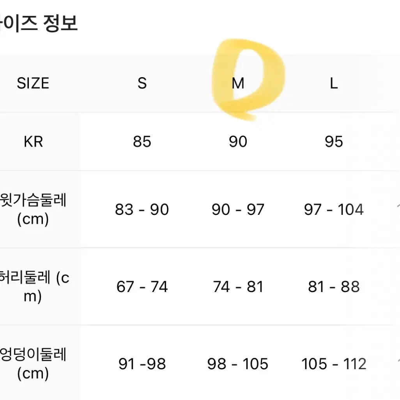Viewport: 400px width, 400px height.
Task: Select chest value 83 - 90
Action: 142,209
